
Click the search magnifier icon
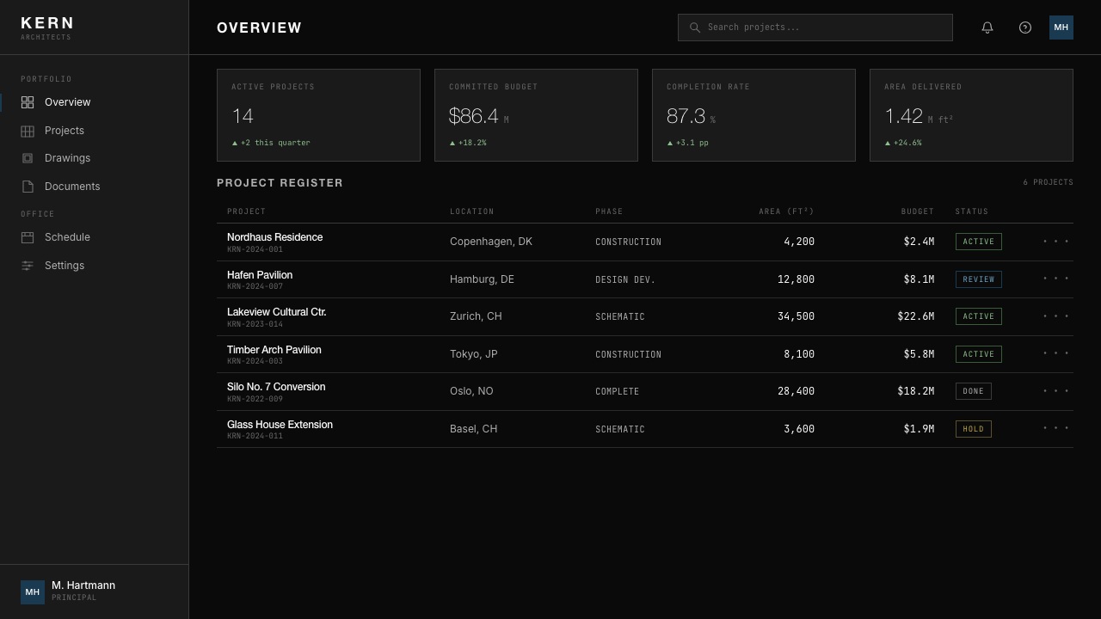pyautogui.click(x=695, y=28)
